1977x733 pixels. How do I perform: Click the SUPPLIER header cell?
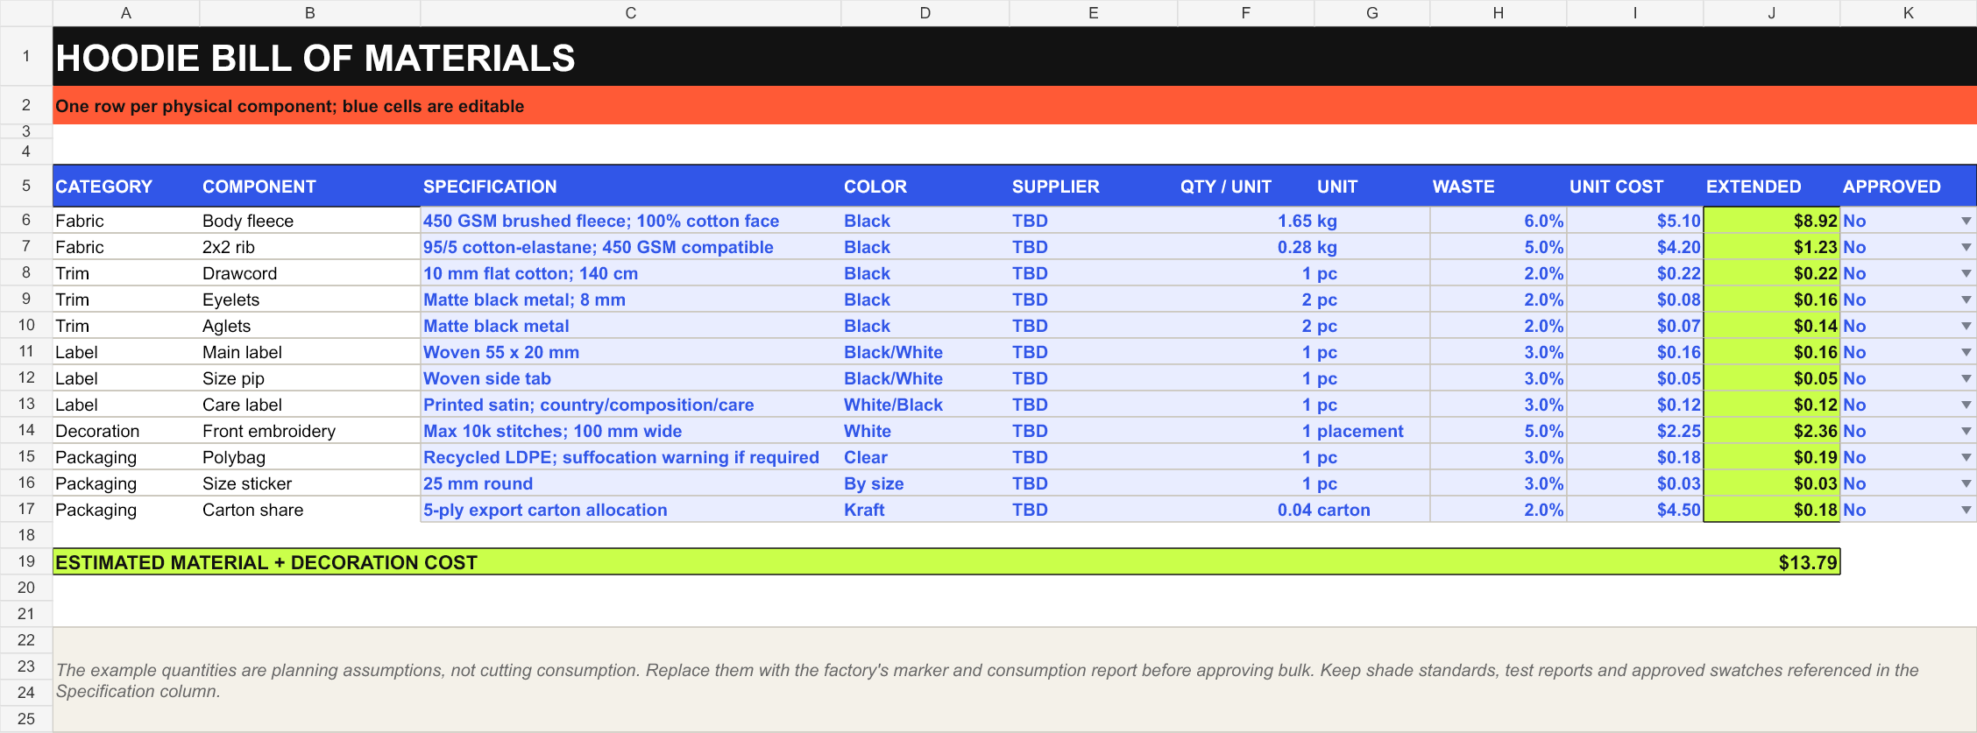click(1094, 186)
